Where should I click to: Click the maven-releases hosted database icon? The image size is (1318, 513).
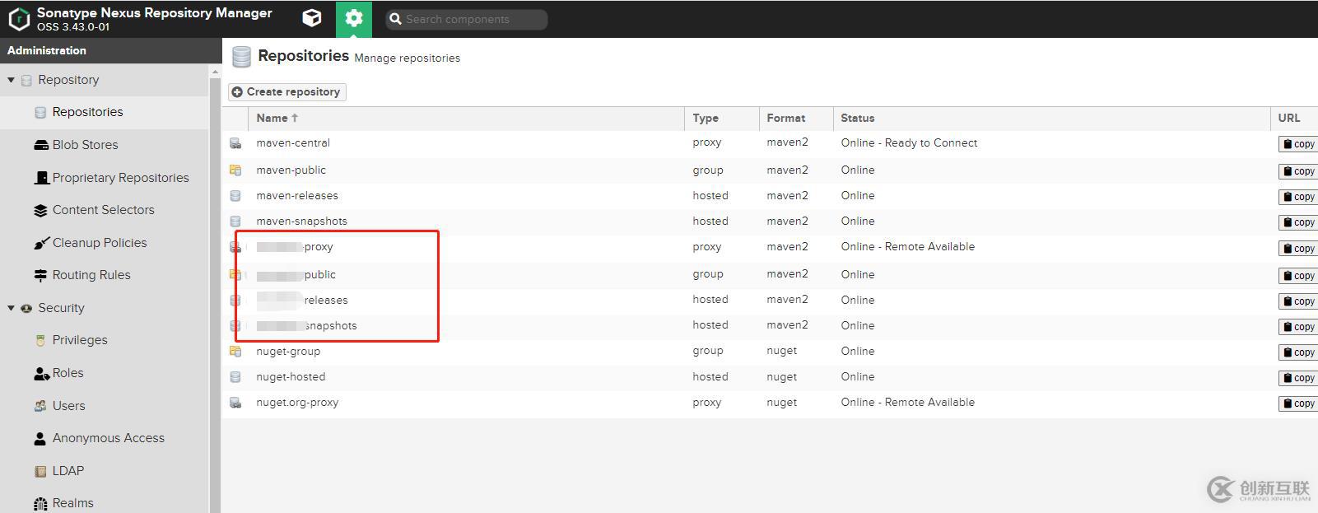click(235, 196)
